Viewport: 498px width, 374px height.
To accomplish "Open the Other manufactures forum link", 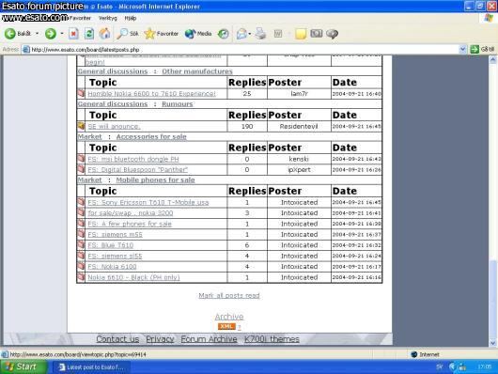I will pyautogui.click(x=197, y=71).
